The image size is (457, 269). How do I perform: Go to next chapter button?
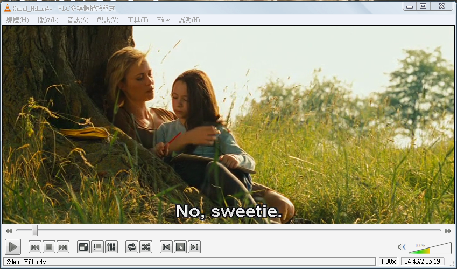(194, 247)
